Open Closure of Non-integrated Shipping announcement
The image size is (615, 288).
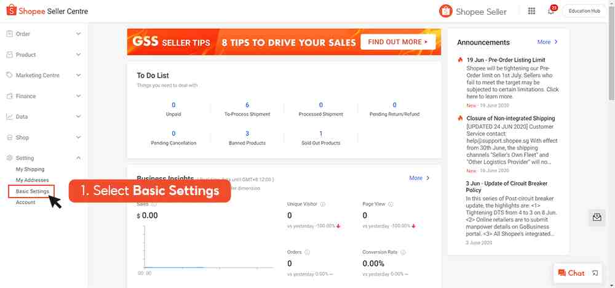(x=510, y=118)
